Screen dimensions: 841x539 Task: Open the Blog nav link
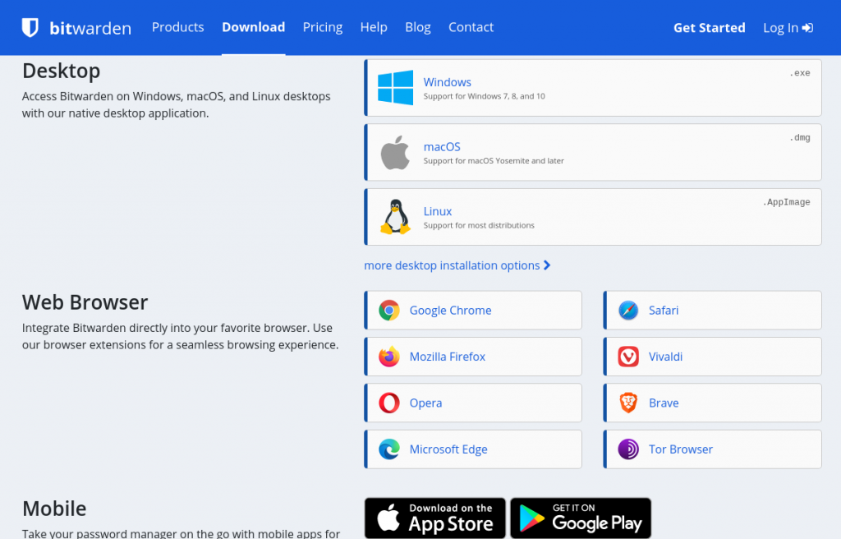pos(418,27)
